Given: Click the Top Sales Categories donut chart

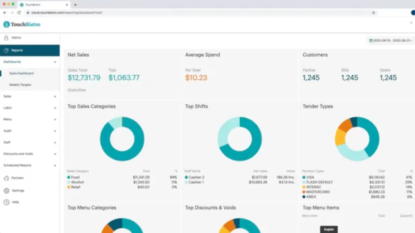Looking at the screenshot, I should pyautogui.click(x=122, y=139).
